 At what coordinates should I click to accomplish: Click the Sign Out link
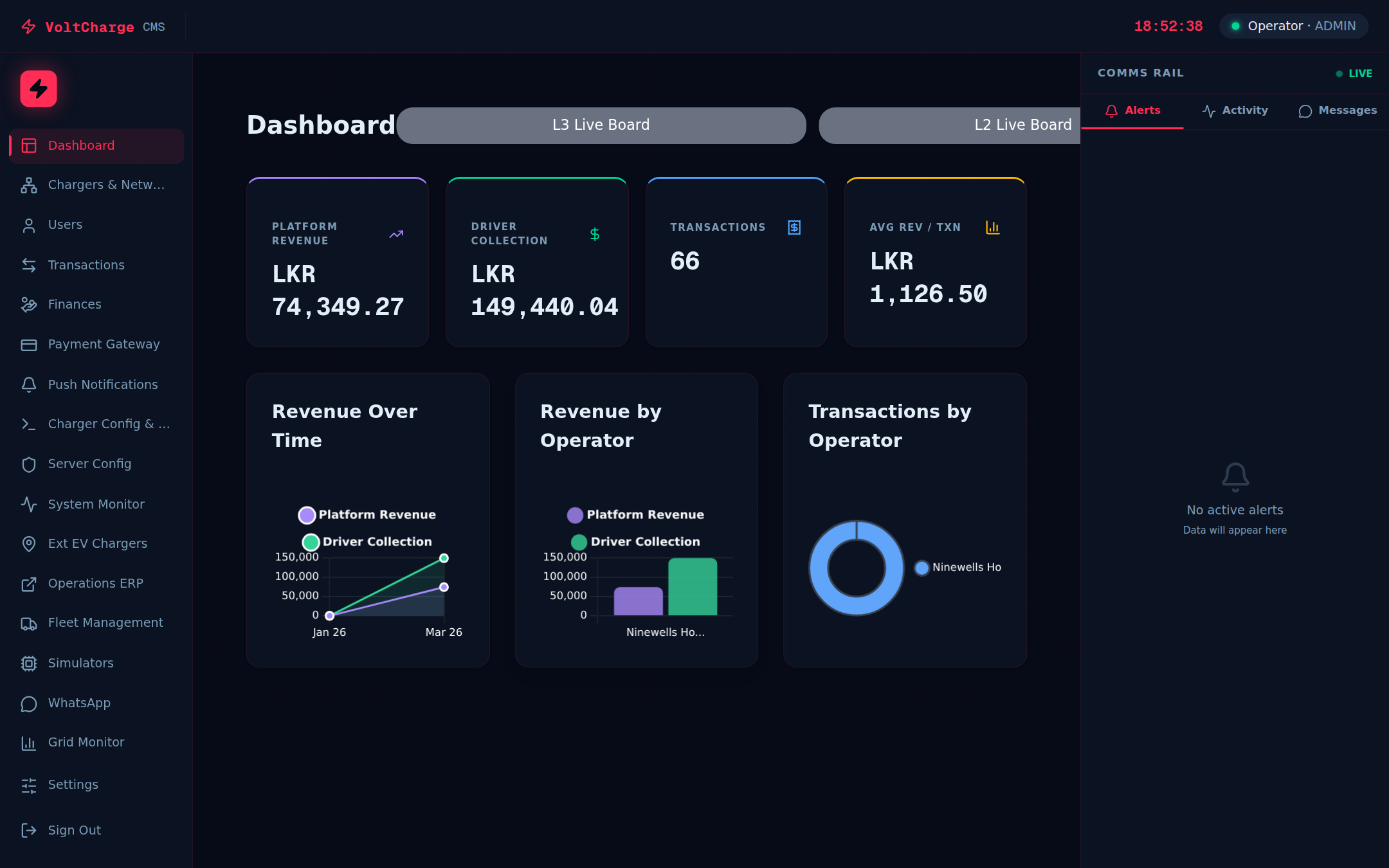coord(74,830)
